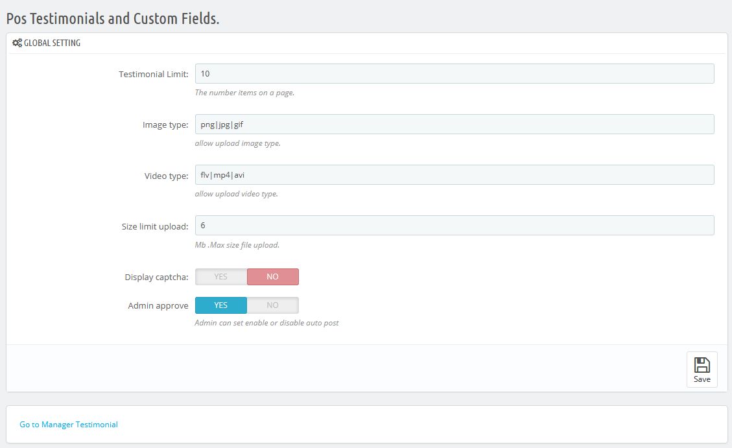
Task: Keep Admin approve enabled by clicking YES
Action: click(x=220, y=305)
